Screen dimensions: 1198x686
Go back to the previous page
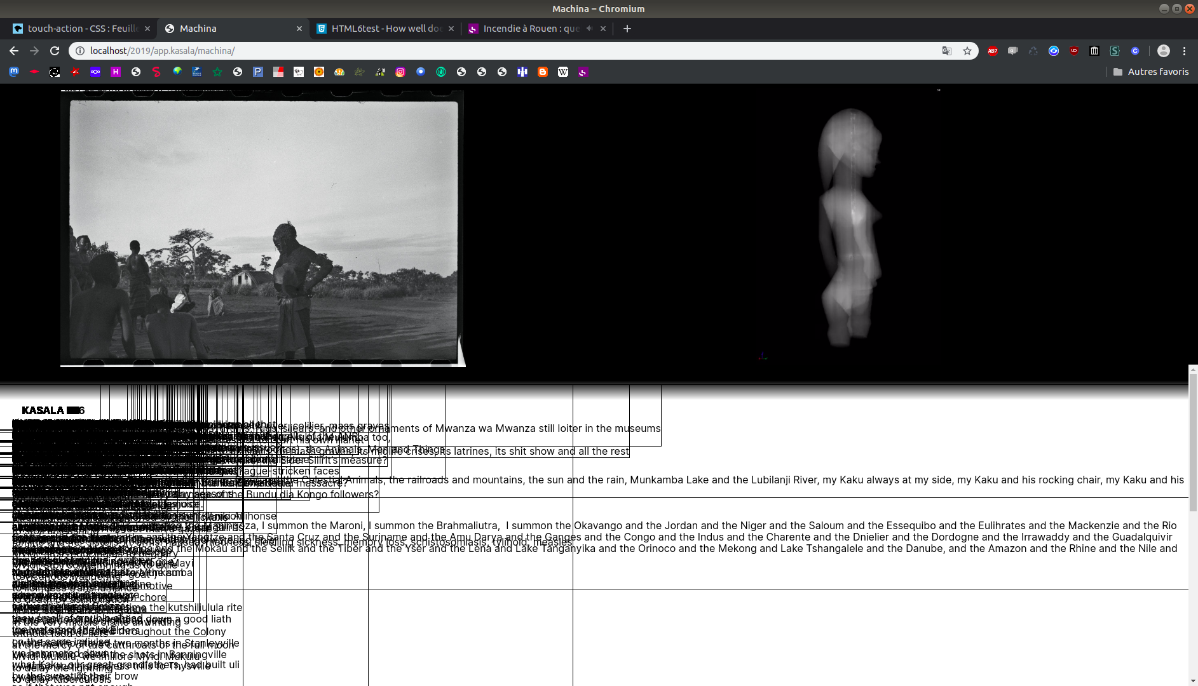[x=14, y=51]
